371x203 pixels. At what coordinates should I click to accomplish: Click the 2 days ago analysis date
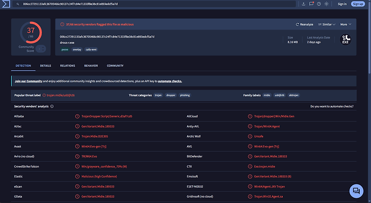click(314, 42)
